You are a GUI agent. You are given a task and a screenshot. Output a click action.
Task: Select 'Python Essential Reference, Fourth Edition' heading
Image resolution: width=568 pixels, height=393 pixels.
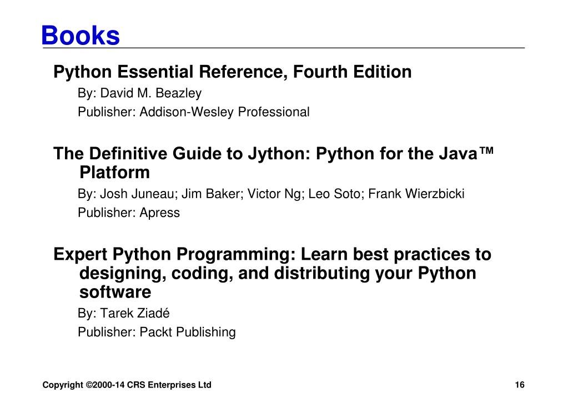click(x=232, y=72)
